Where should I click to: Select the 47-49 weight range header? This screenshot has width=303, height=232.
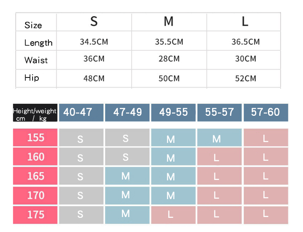[x=127, y=112]
